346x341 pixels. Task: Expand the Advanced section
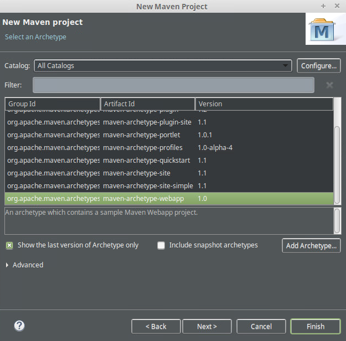(x=7, y=265)
